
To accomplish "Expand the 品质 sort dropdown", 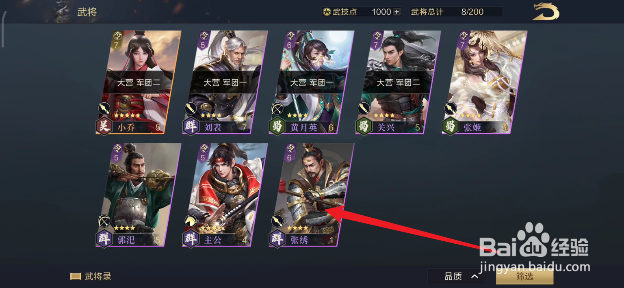I will pos(456,277).
